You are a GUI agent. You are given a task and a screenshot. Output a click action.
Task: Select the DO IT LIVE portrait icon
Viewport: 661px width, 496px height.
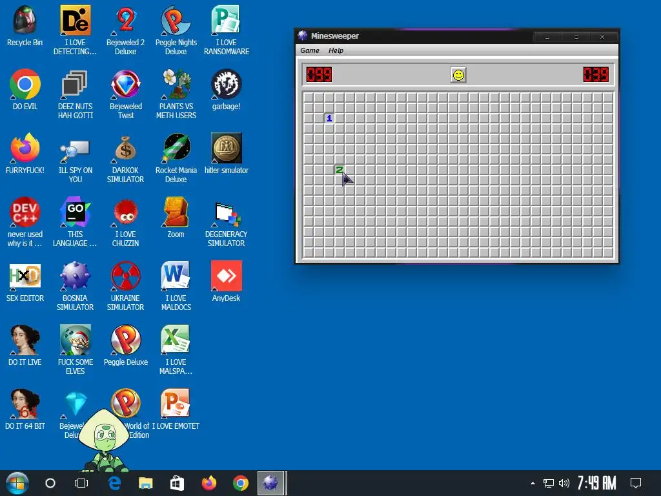25,346
